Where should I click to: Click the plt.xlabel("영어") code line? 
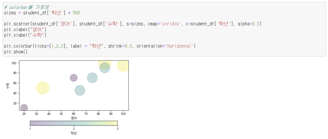point(25,29)
